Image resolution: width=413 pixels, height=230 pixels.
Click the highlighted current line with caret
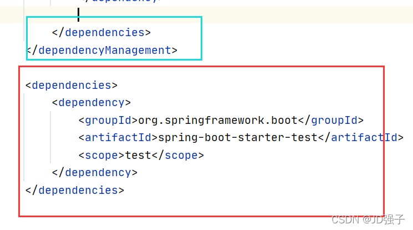pos(222,14)
